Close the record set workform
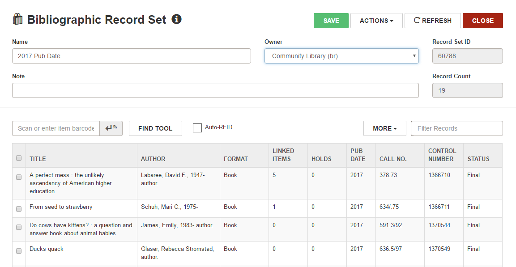 (x=483, y=21)
